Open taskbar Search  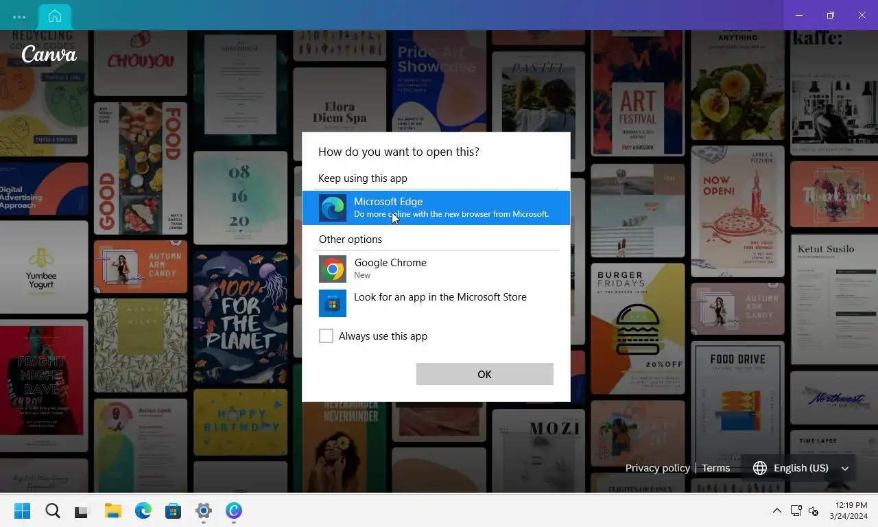pos(53,511)
